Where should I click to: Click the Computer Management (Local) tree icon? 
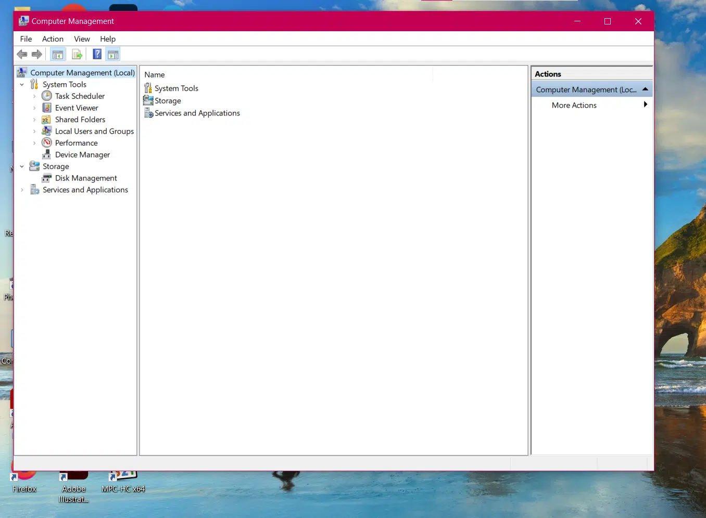pyautogui.click(x=22, y=72)
